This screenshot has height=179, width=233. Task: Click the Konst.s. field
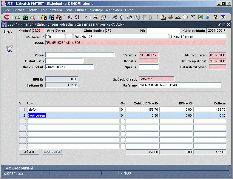pos(149,61)
